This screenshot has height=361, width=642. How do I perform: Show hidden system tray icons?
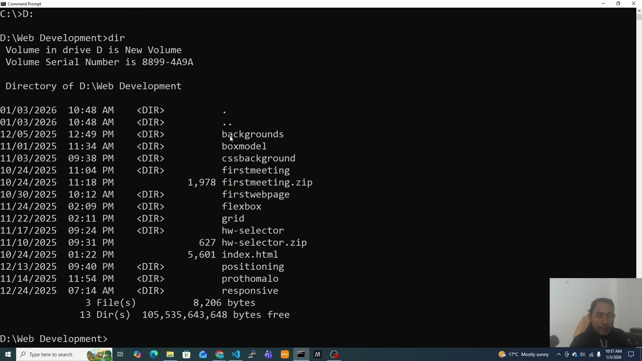(558, 354)
